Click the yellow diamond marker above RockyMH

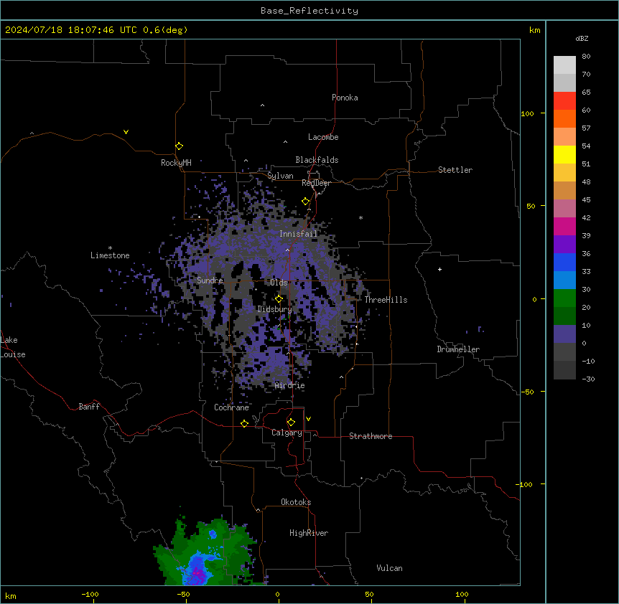click(x=179, y=146)
